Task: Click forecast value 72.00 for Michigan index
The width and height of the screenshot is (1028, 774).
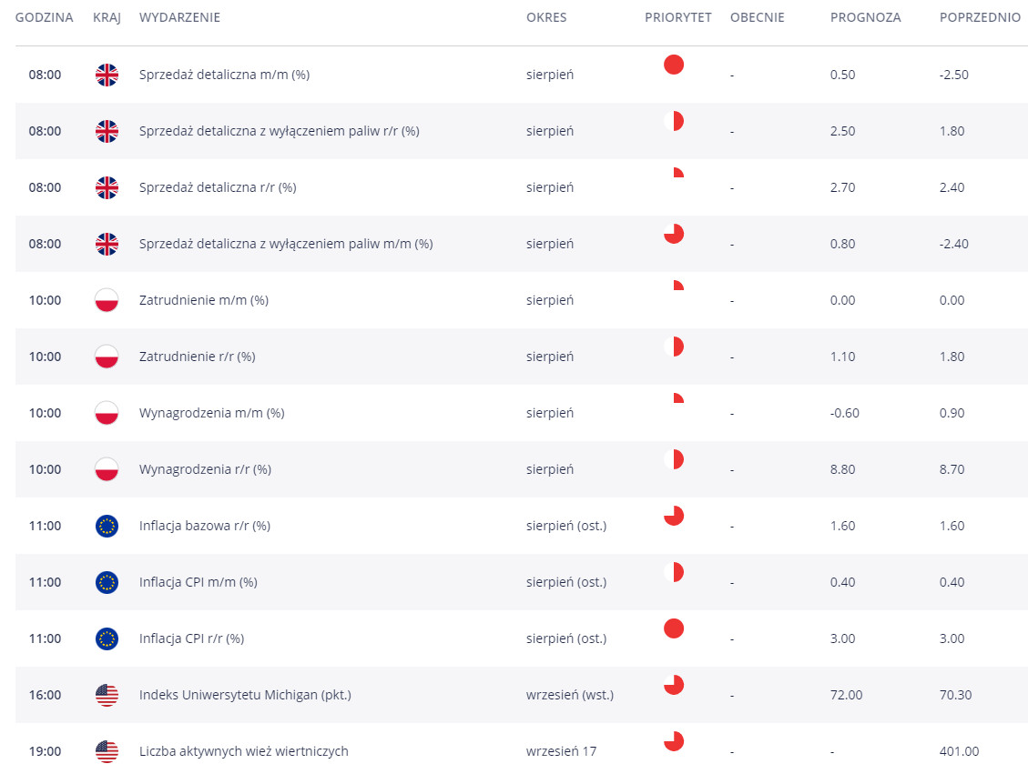Action: click(846, 695)
